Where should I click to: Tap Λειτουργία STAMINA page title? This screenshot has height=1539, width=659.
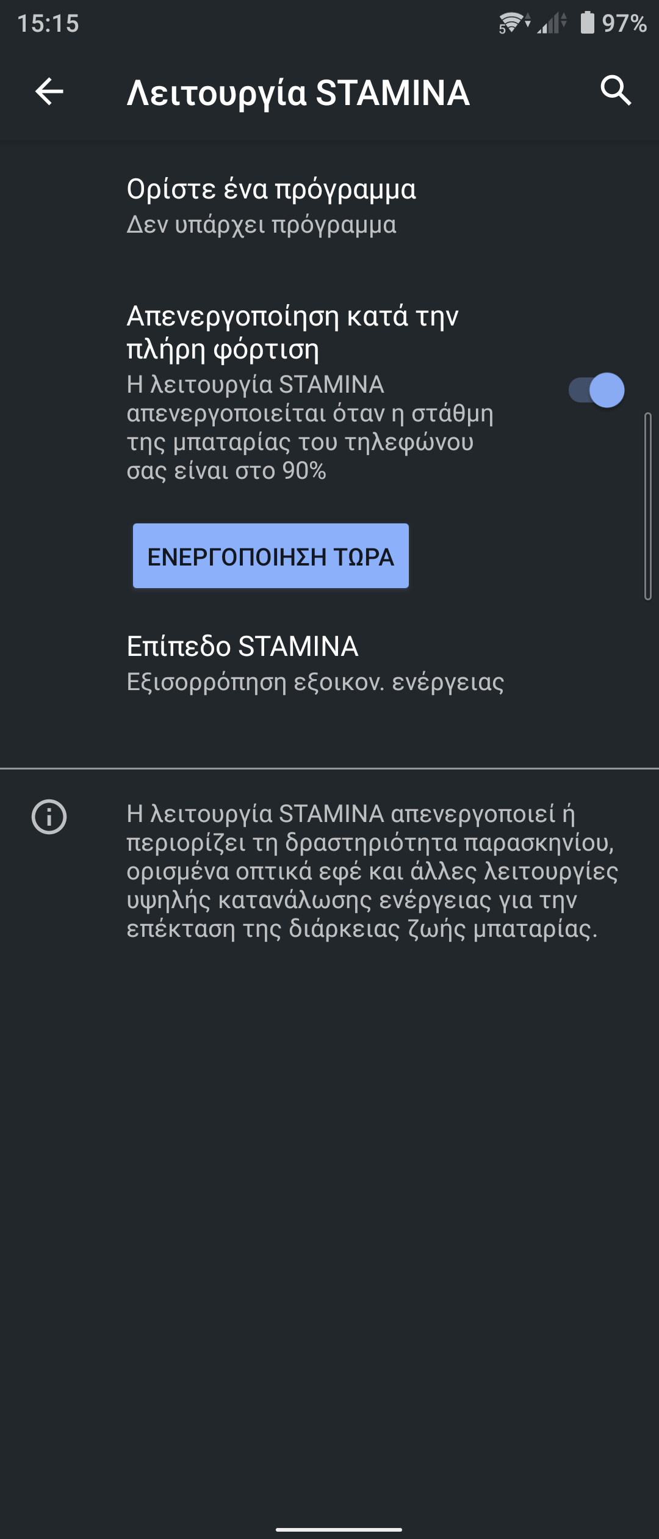click(x=298, y=93)
